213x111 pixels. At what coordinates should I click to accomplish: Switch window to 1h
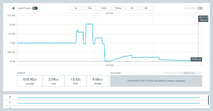tap(132, 8)
